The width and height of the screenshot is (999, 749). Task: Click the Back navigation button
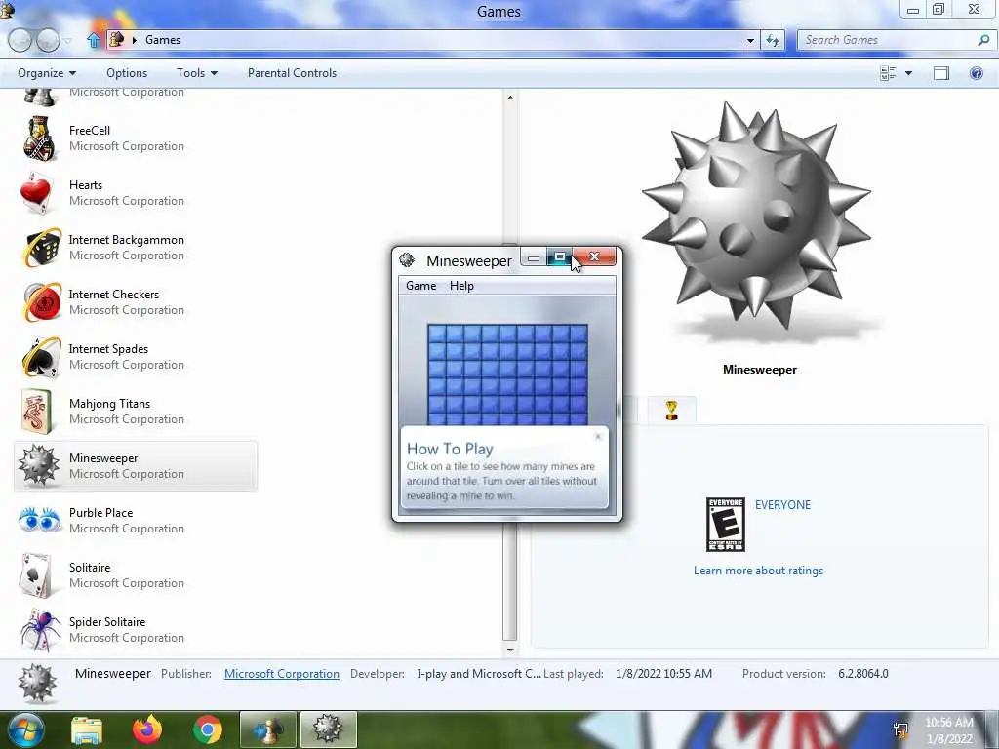coord(20,40)
